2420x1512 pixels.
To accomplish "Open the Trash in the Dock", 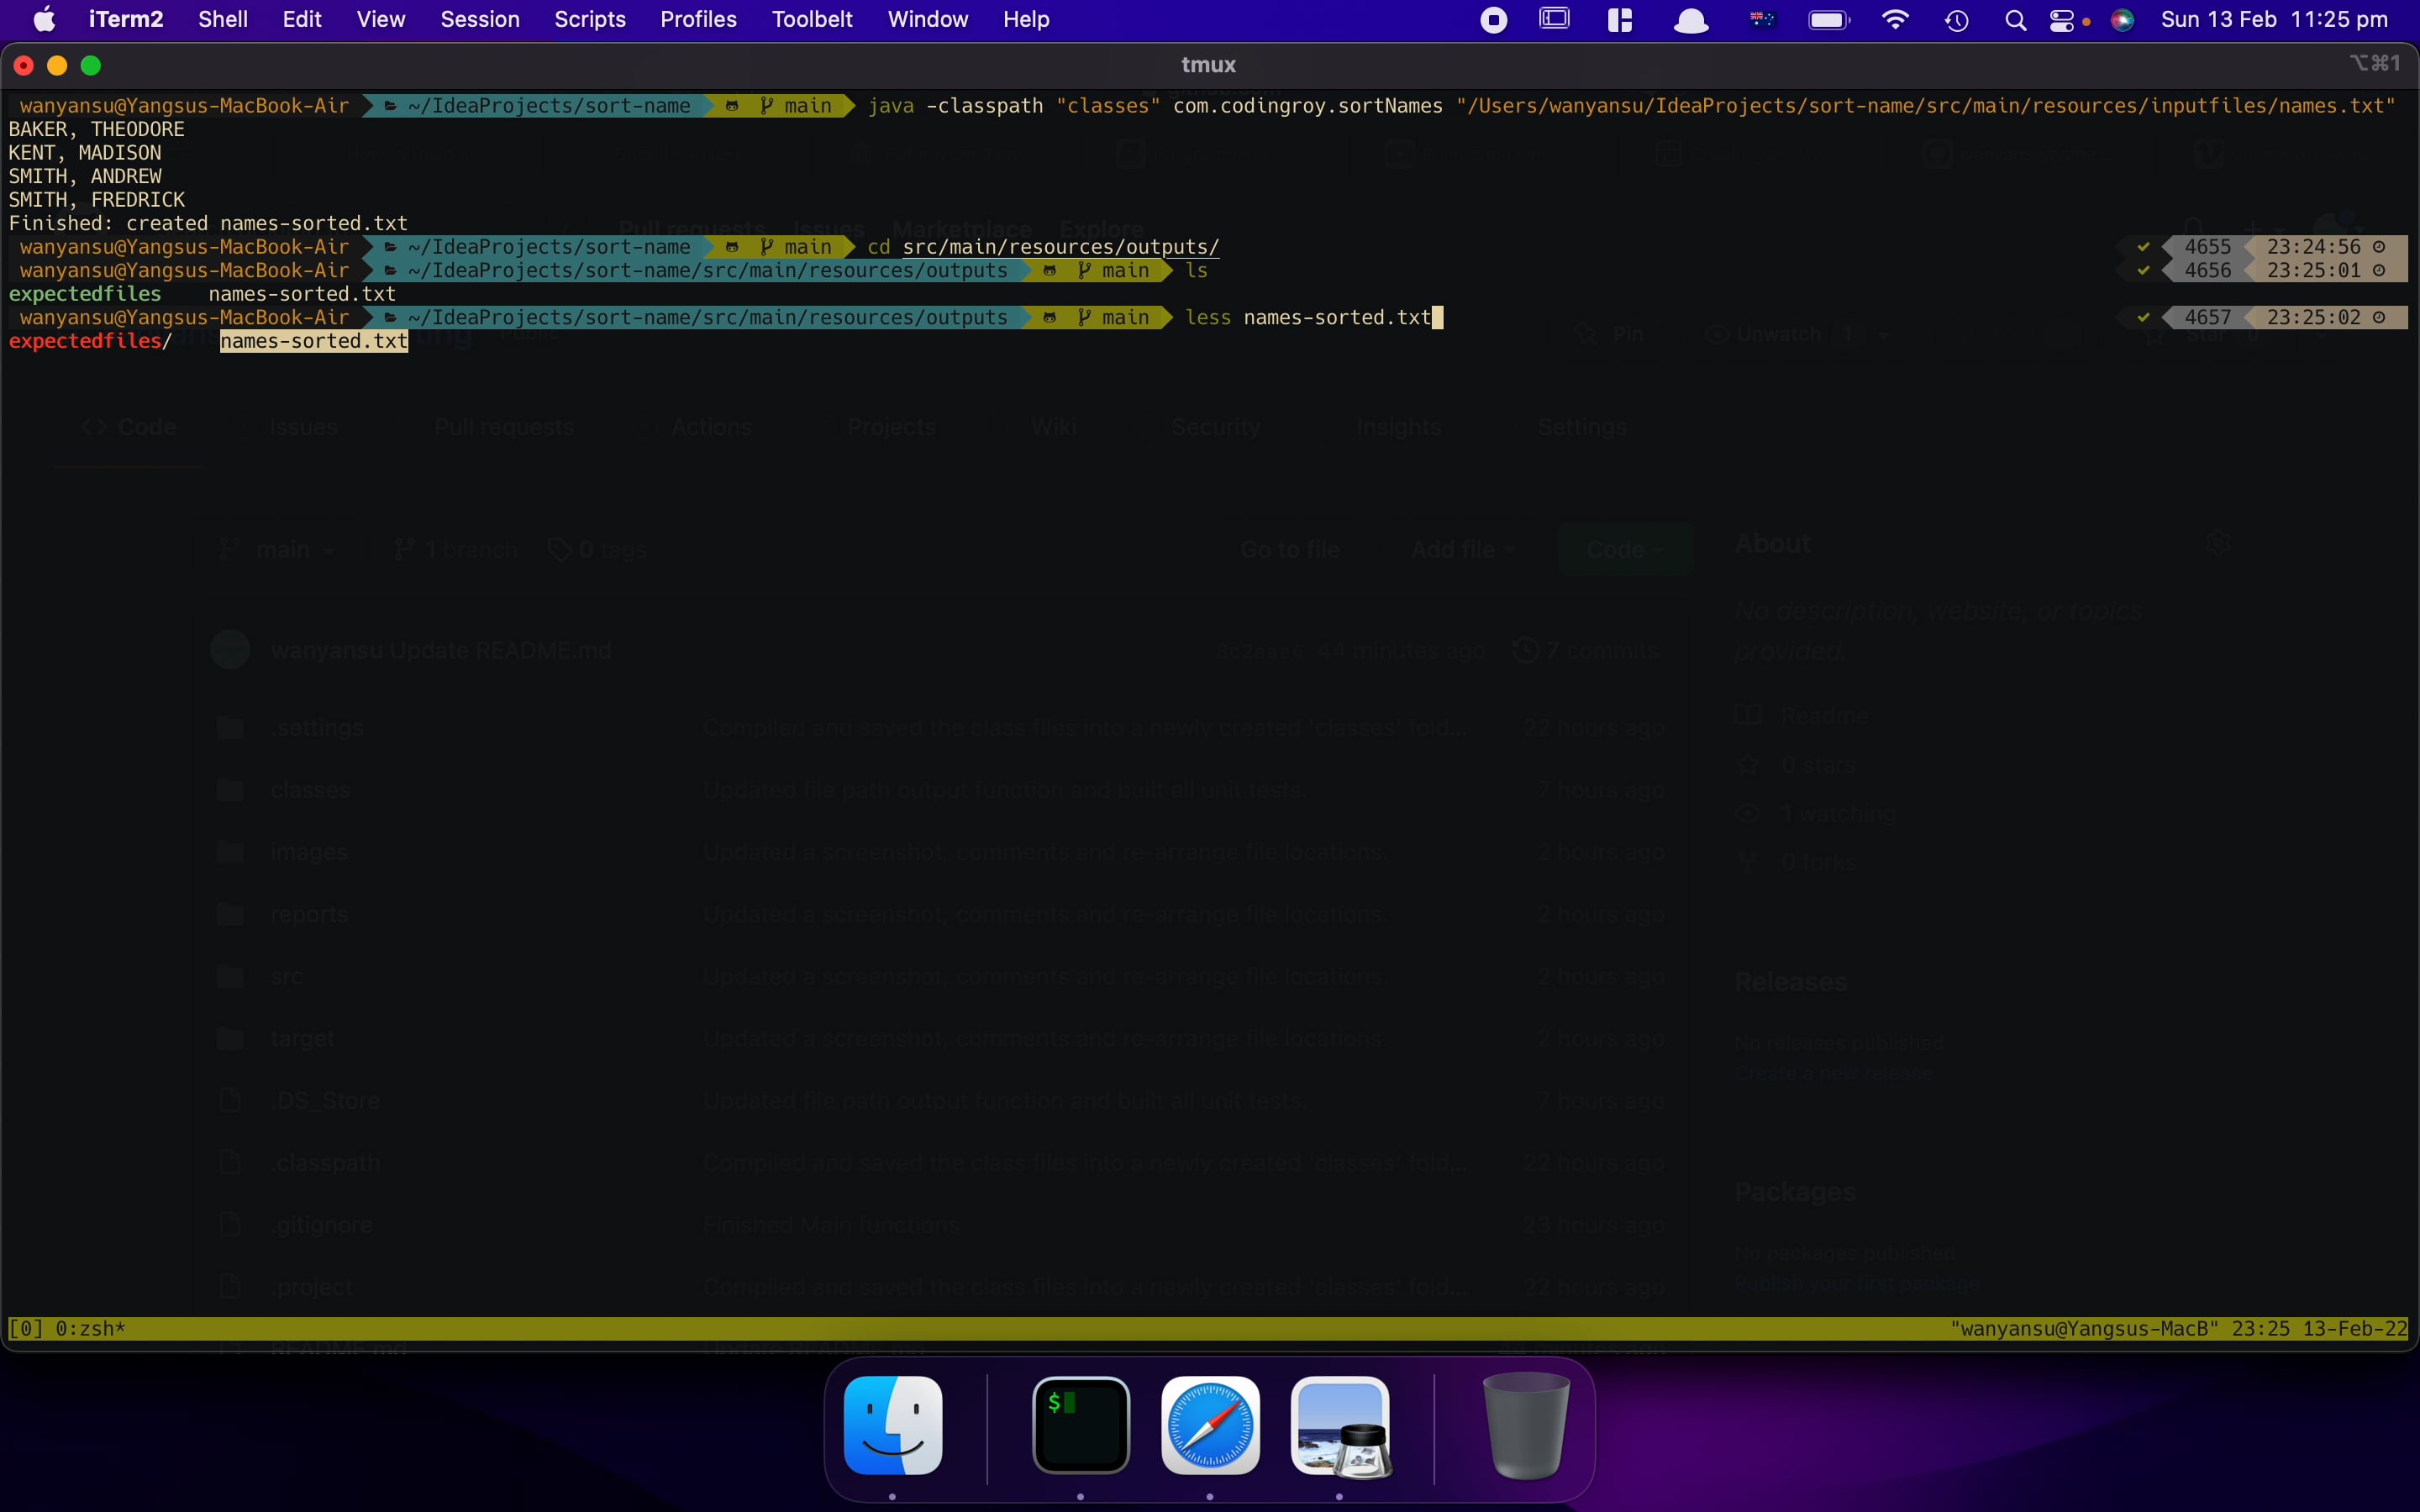I will tap(1526, 1425).
